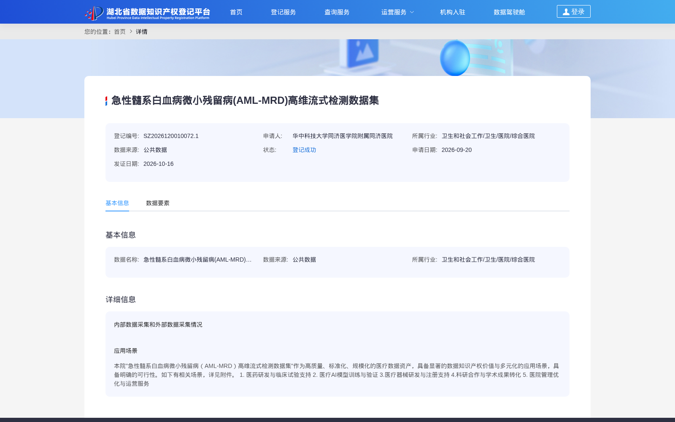675x422 pixels.
Task: Click the platform title 湖北省数据知识产权登记平台
Action: click(x=158, y=11)
